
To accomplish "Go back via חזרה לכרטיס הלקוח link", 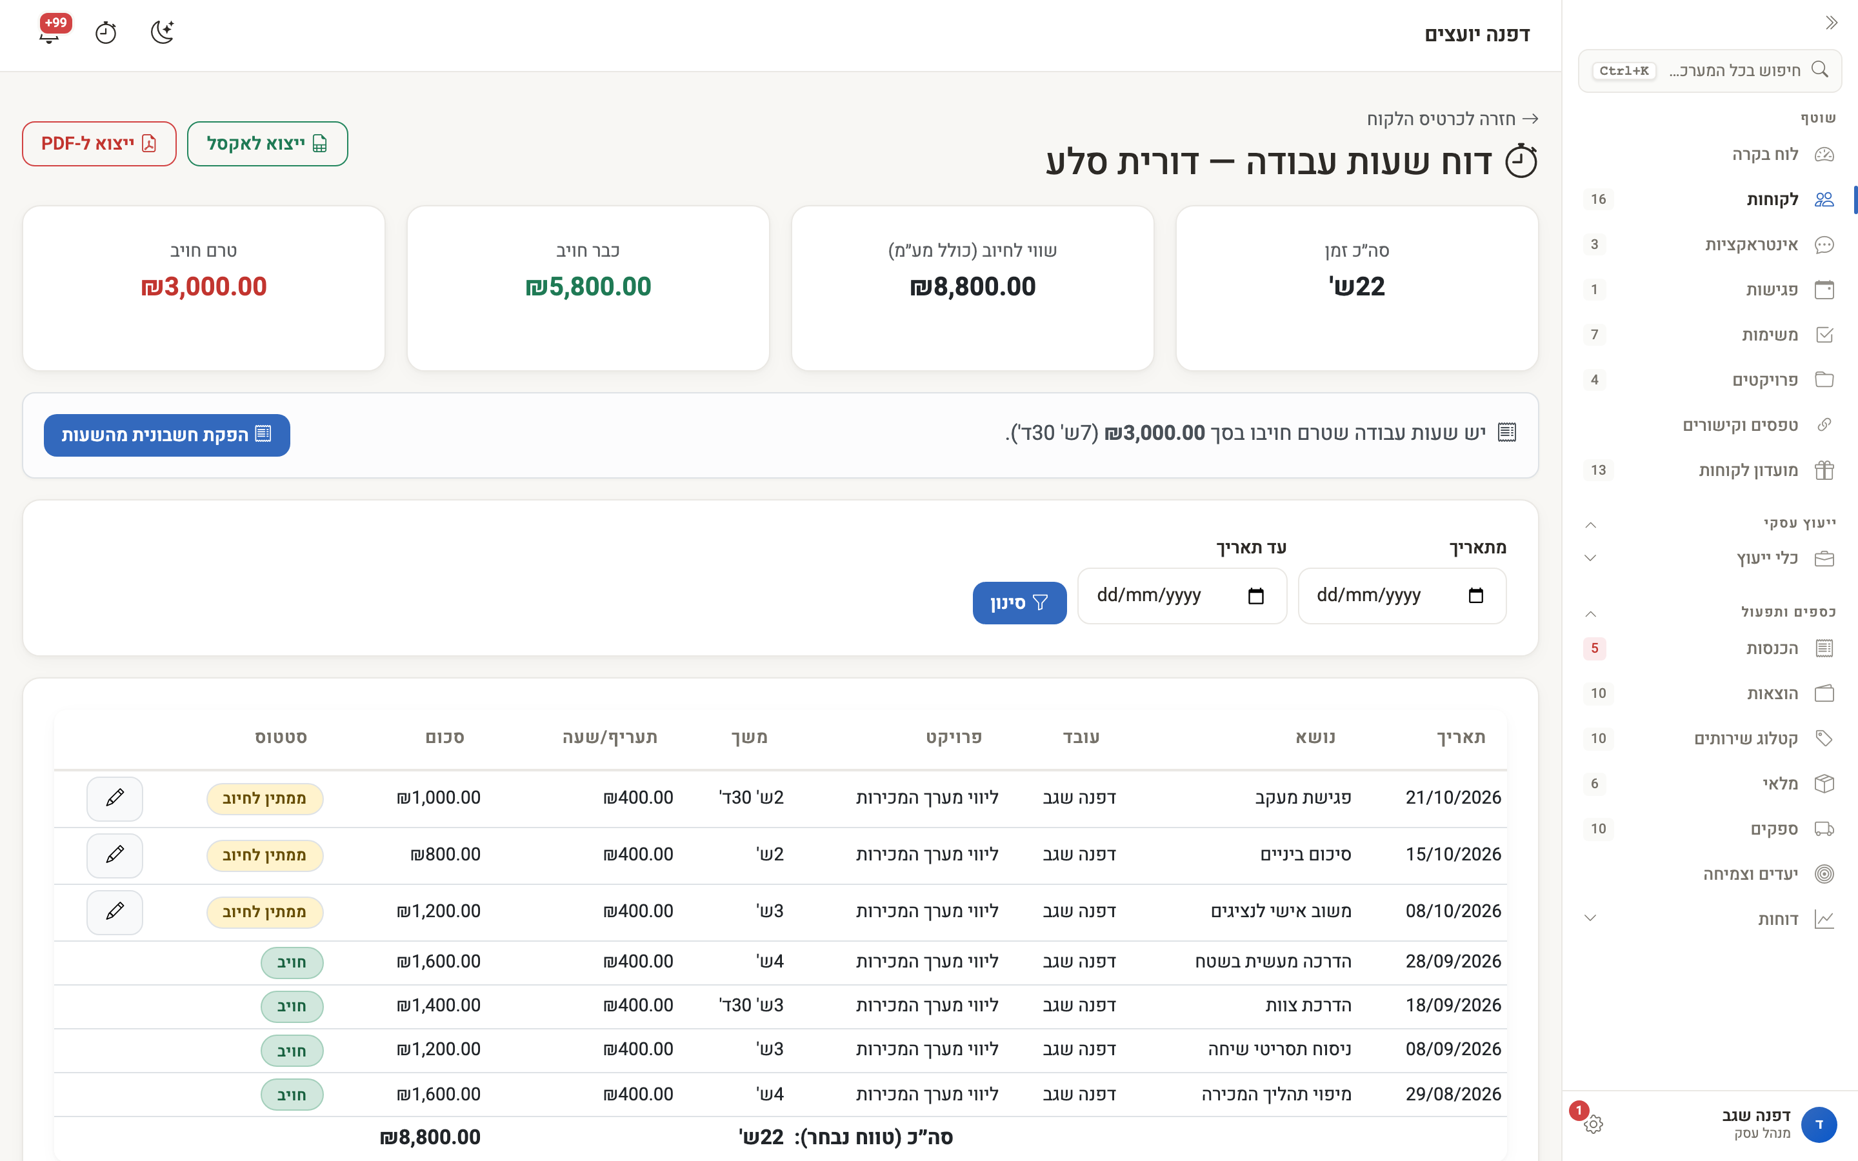I will 1453,119.
